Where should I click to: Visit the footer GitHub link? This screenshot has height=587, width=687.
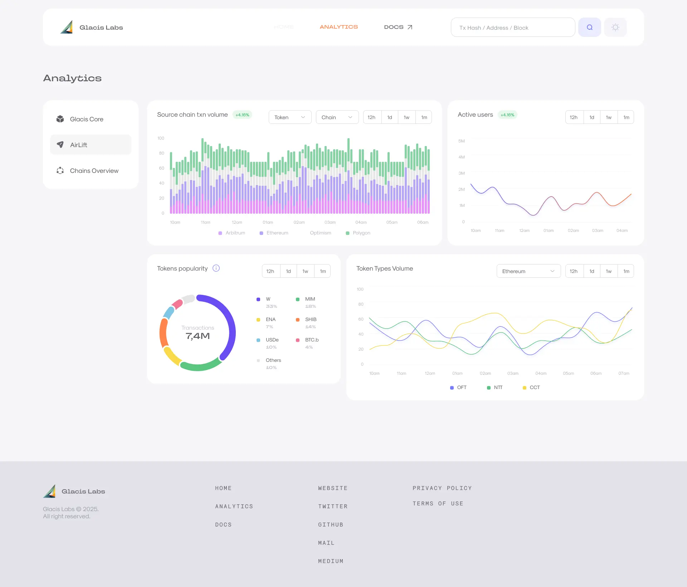coord(331,525)
